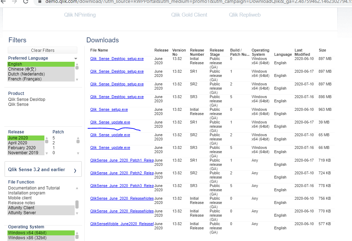Expand the Preferred Language dropdown arrow
Image resolution: width=352 pixels, height=241 pixels.
pyautogui.click(x=76, y=59)
